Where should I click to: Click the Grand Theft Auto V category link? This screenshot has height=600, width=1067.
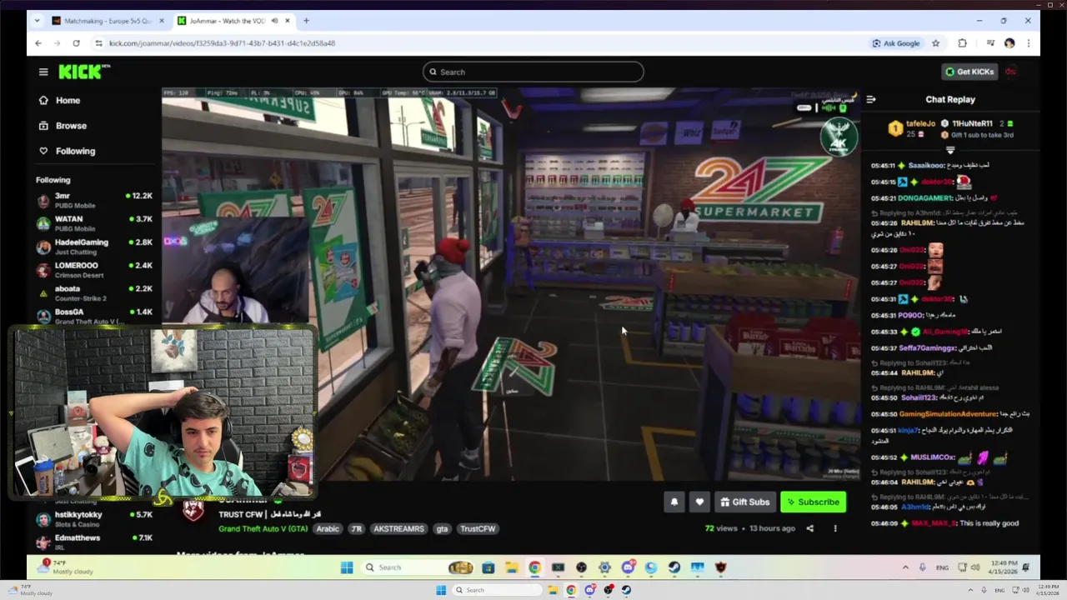point(263,528)
